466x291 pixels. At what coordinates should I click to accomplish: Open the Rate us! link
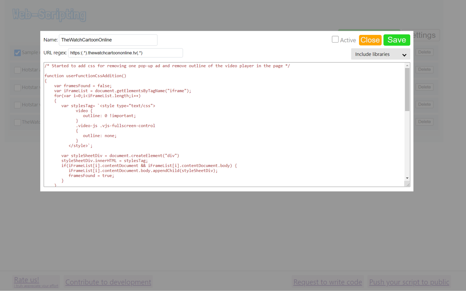26,280
